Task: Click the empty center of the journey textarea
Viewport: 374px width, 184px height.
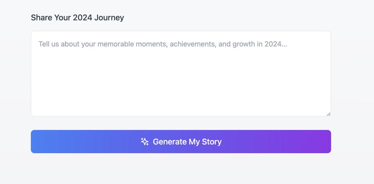Action: [181, 78]
